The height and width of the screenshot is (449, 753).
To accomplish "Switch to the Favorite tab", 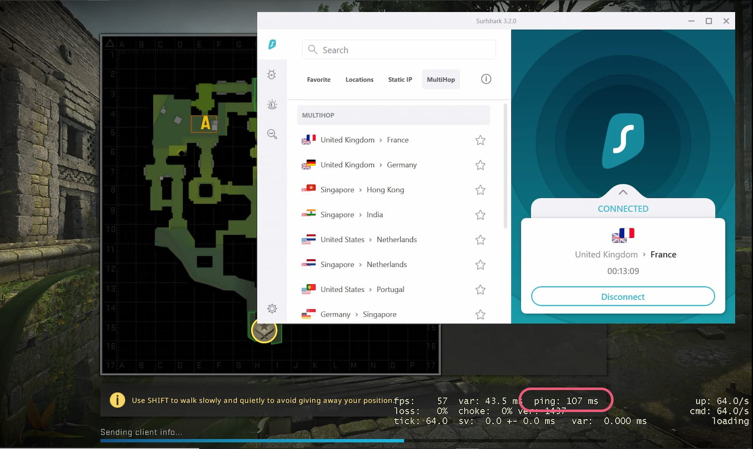I will click(319, 79).
